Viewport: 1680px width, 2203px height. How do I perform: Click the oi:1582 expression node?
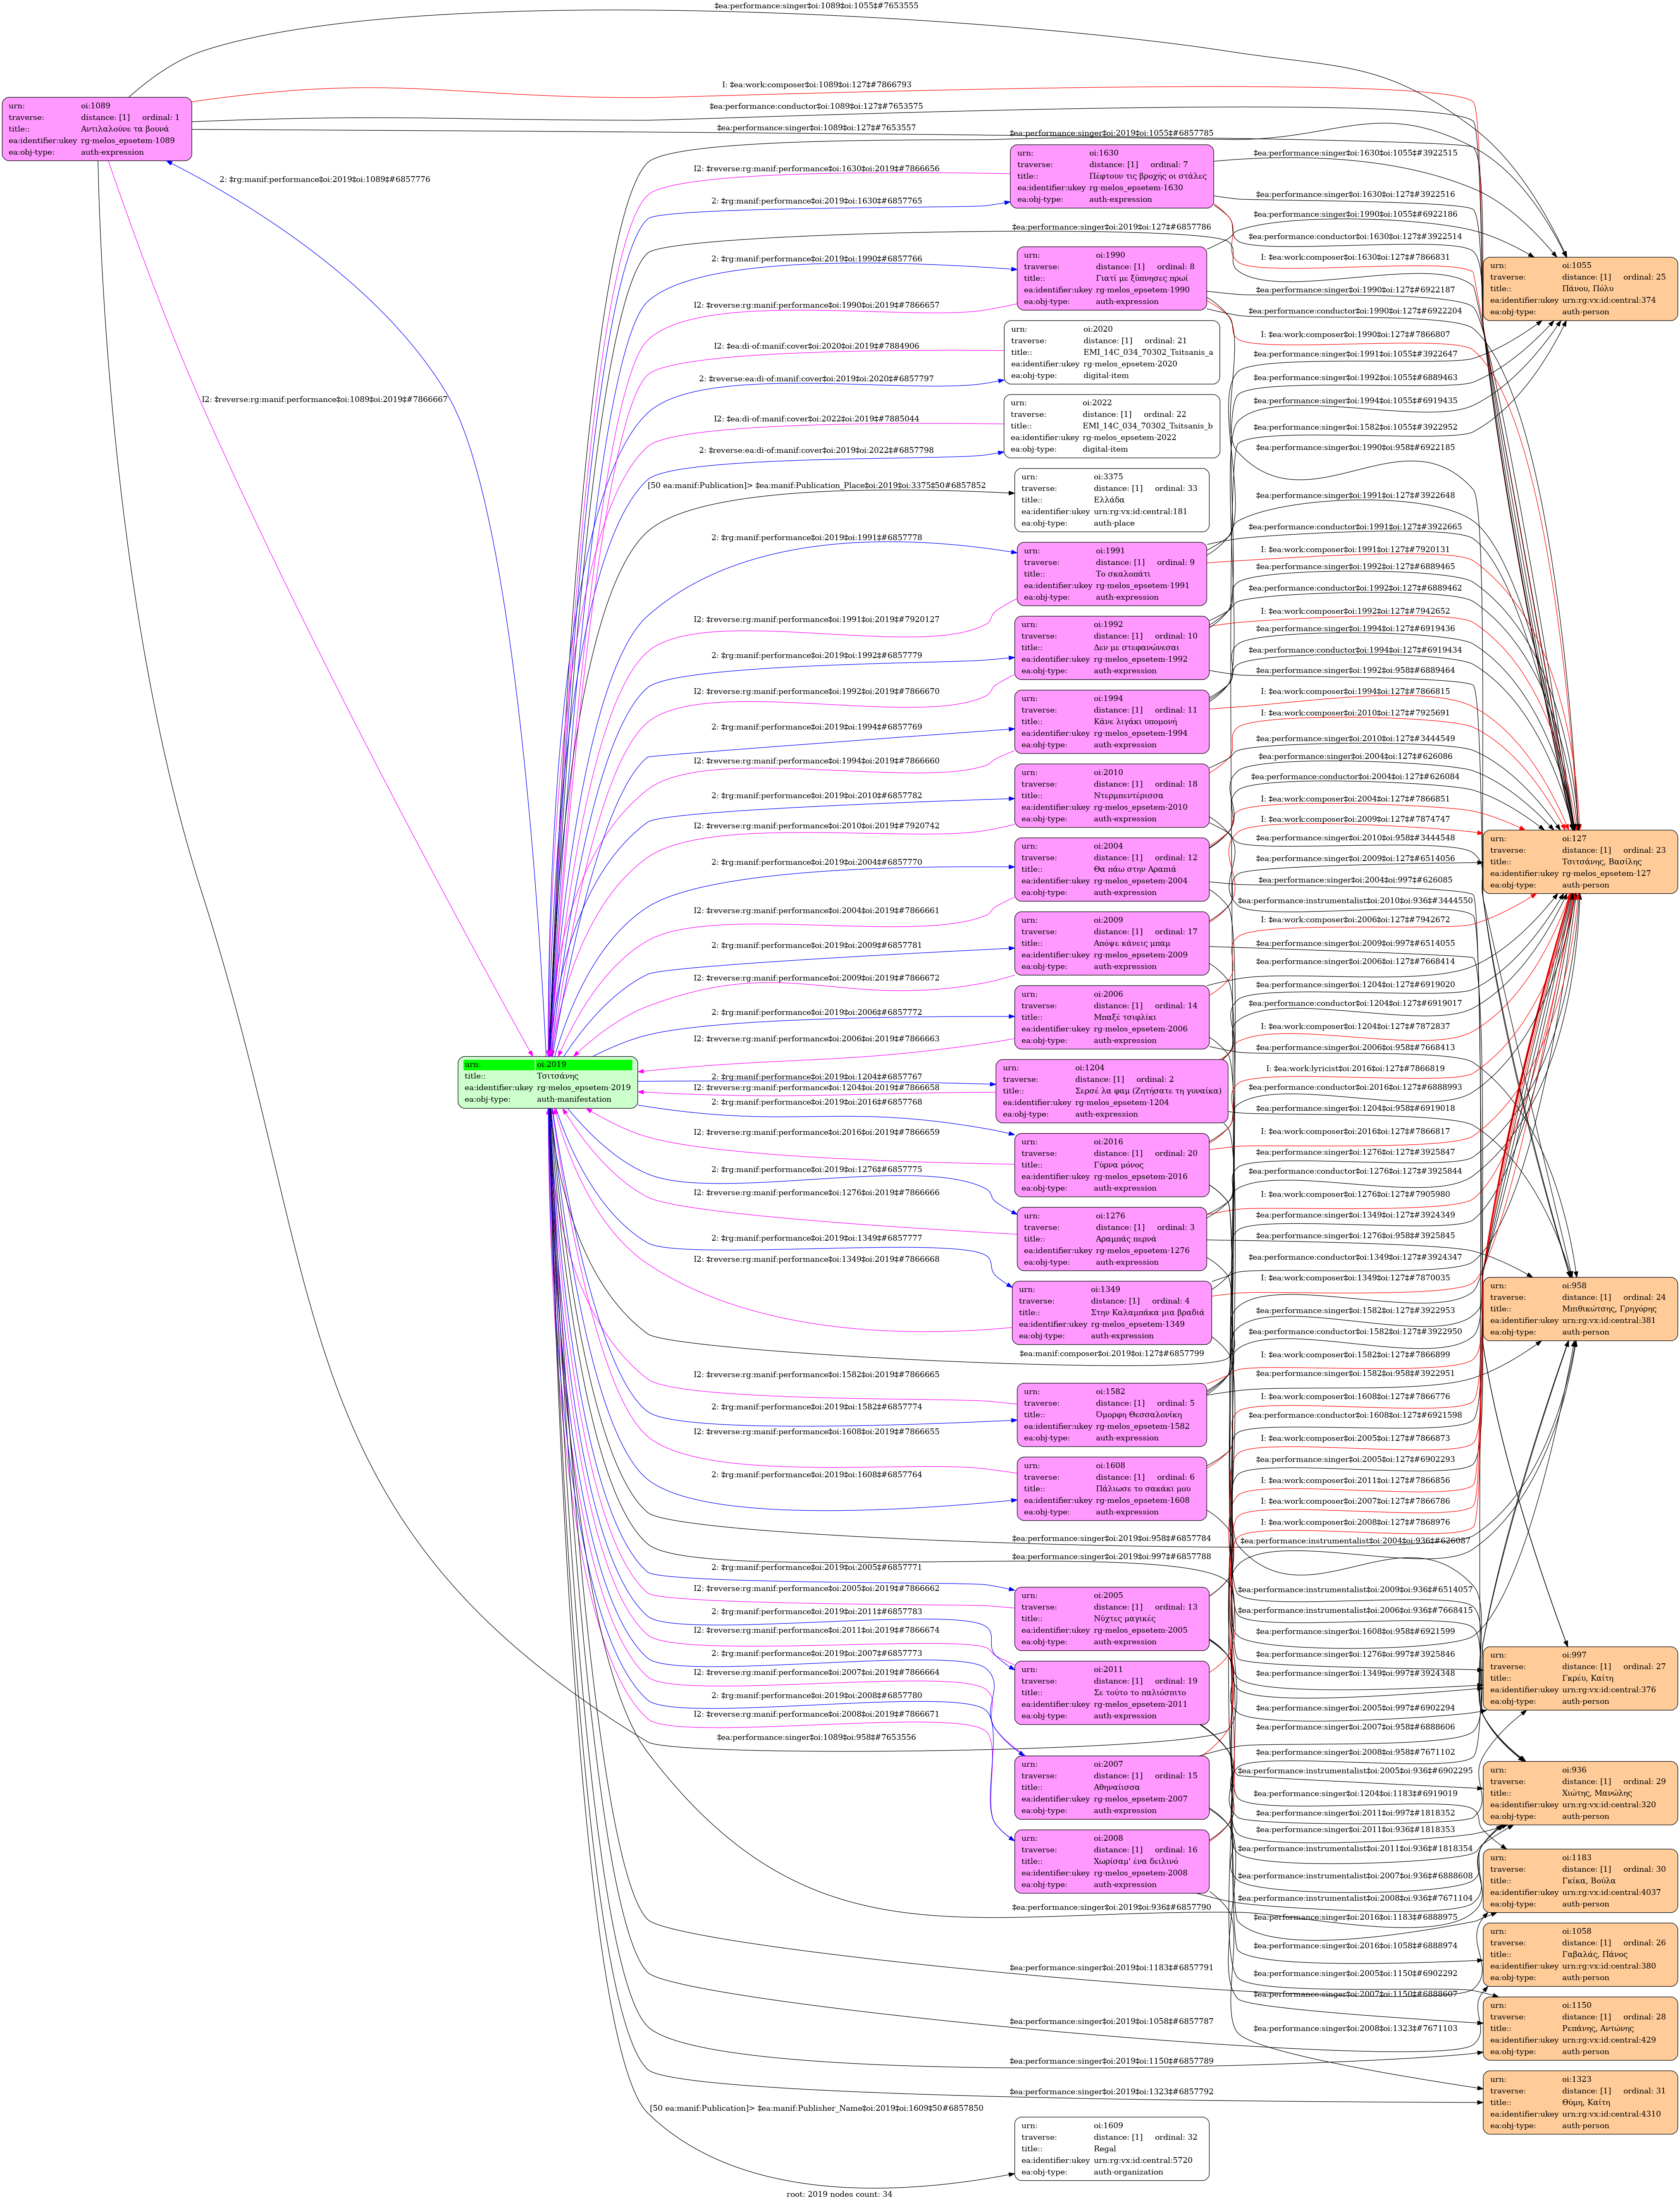click(1111, 1415)
